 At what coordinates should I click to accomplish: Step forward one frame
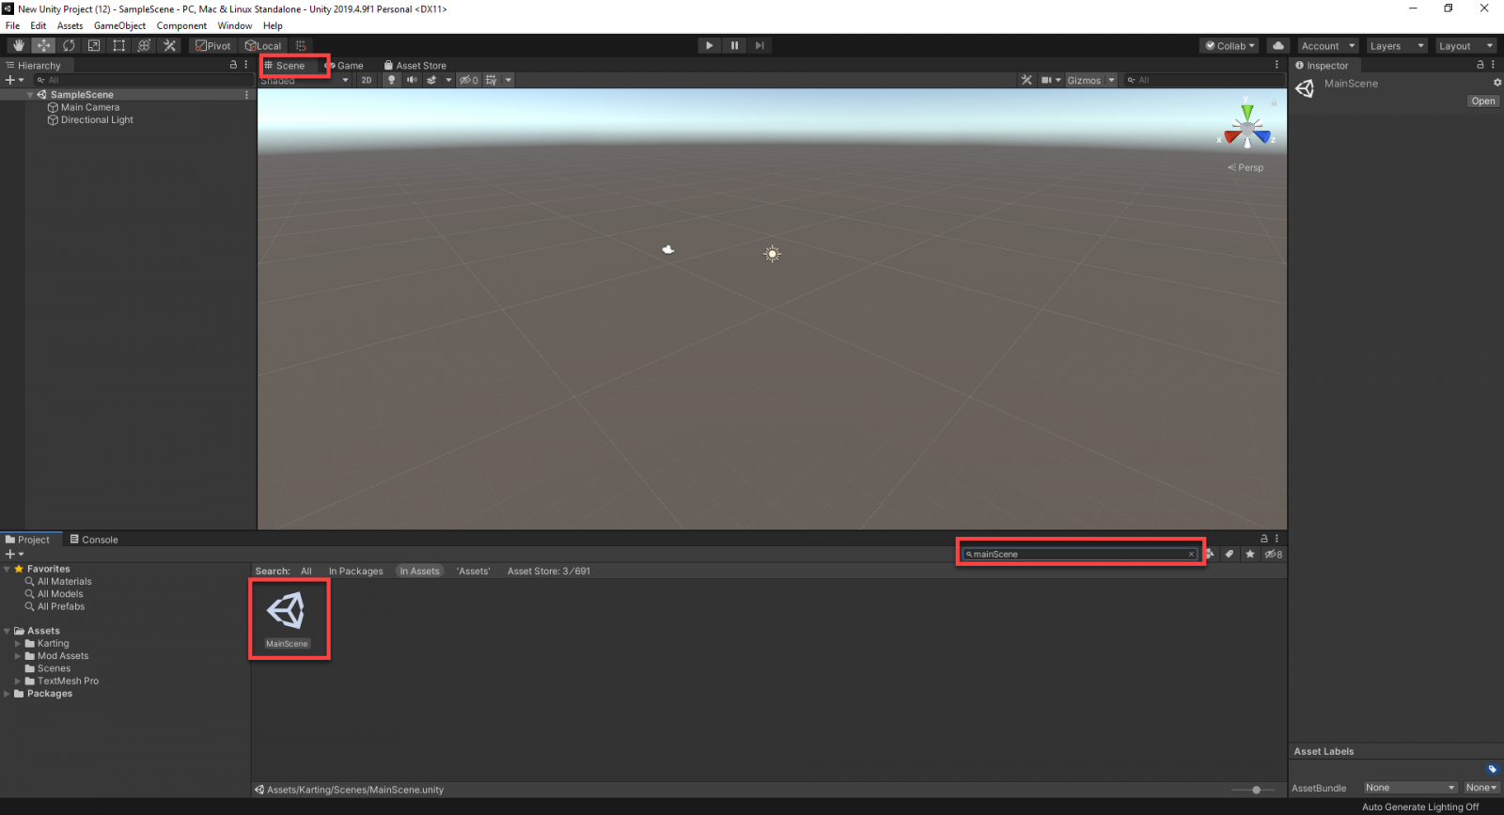click(x=760, y=45)
